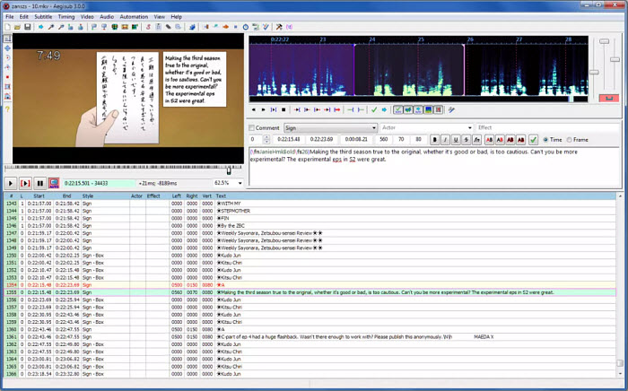The width and height of the screenshot is (628, 391).
Task: Select the Drag subtitles visual tool
Action: pos(7,48)
